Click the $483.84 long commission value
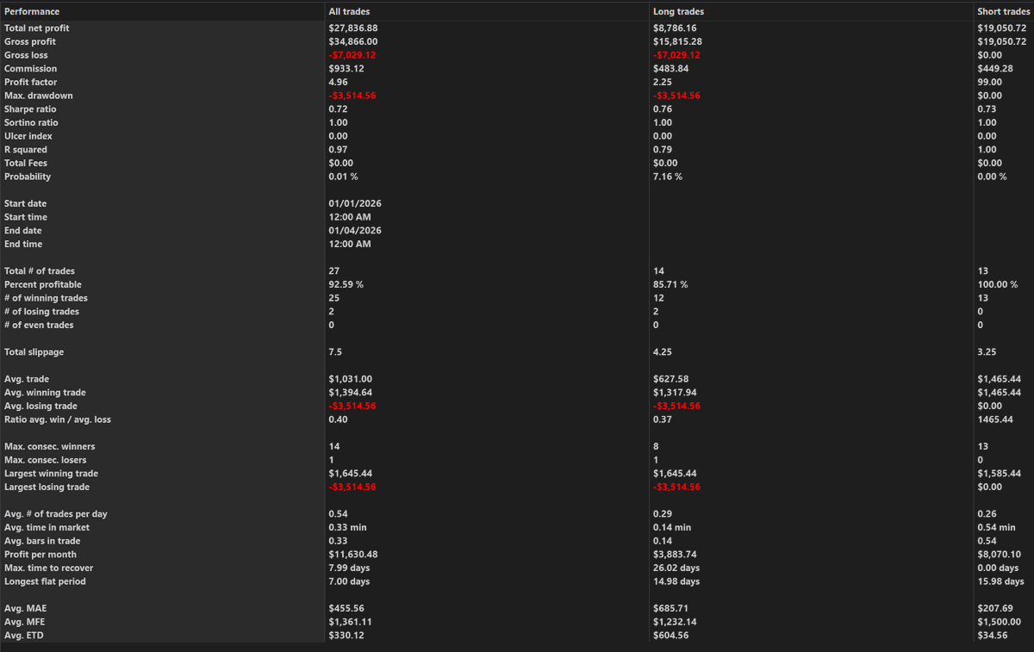 click(x=672, y=69)
